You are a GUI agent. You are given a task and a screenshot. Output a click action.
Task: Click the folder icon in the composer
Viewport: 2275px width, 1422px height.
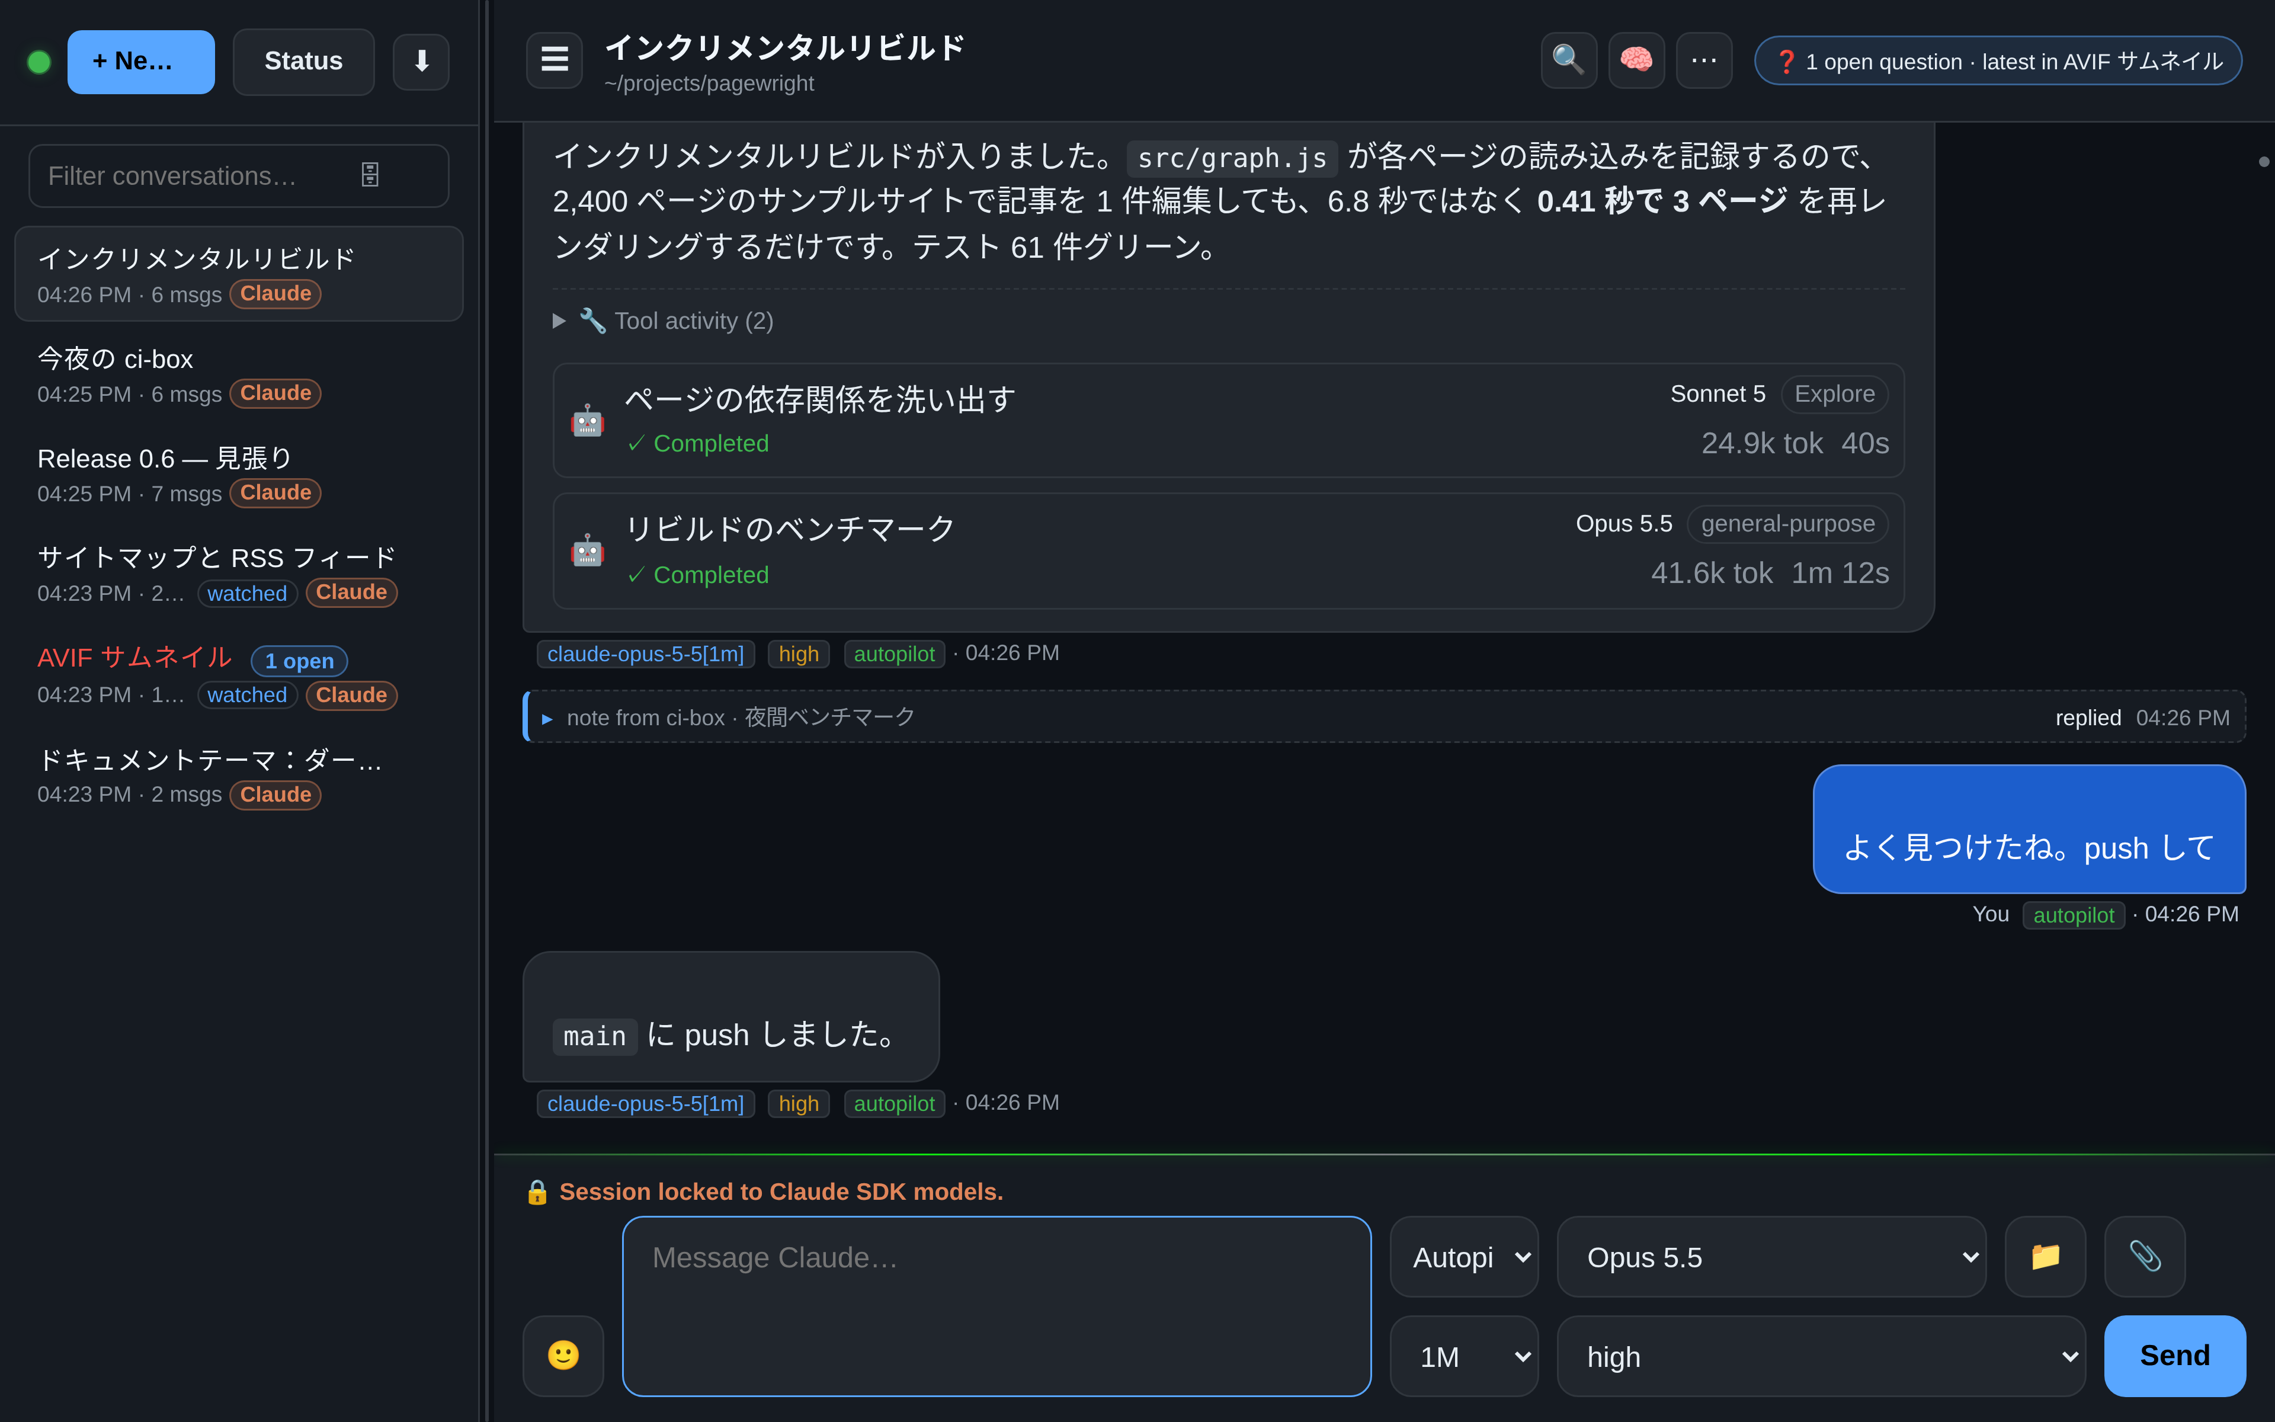(2046, 1257)
